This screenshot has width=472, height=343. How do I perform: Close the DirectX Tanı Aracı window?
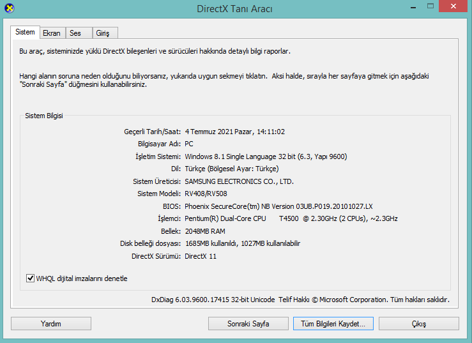pyautogui.click(x=453, y=6)
